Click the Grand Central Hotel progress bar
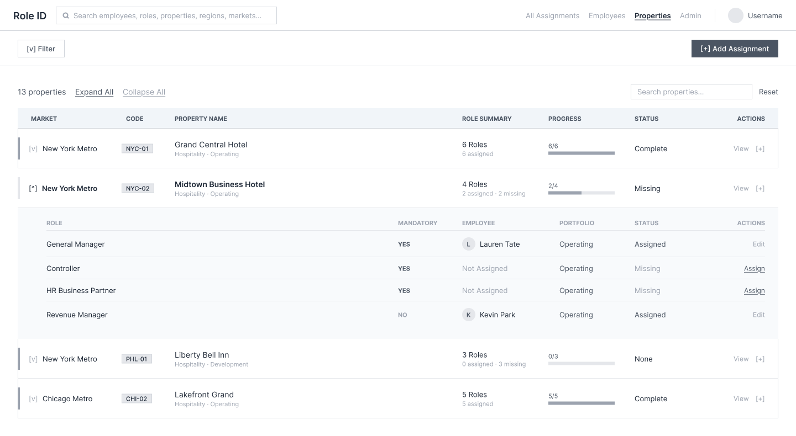Image resolution: width=796 pixels, height=436 pixels. (x=582, y=153)
